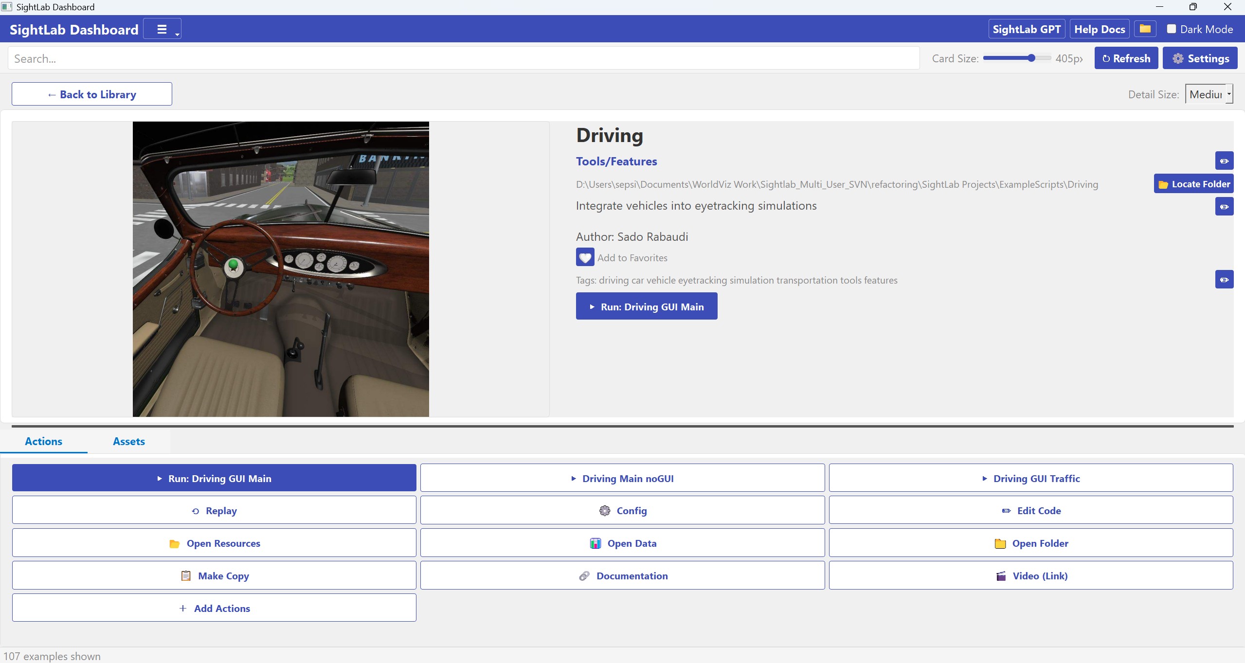This screenshot has width=1245, height=663.
Task: Click the Search input field
Action: 462,58
